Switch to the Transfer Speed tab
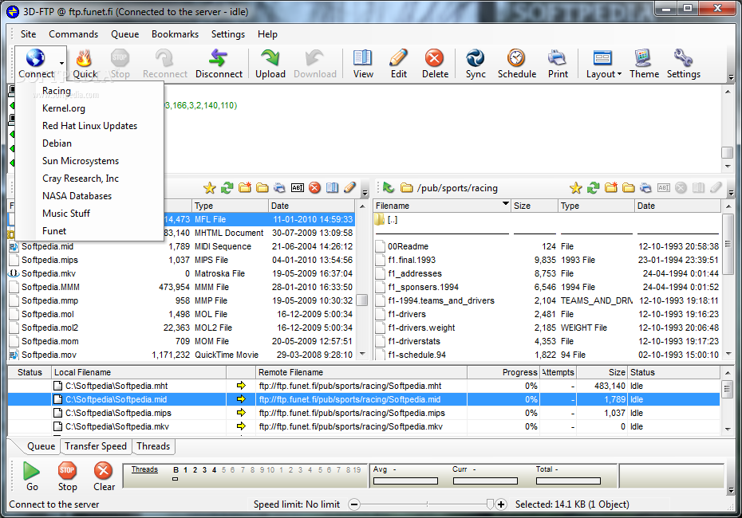 [96, 446]
